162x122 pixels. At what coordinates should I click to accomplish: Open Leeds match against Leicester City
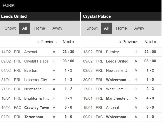[x=36, y=80]
